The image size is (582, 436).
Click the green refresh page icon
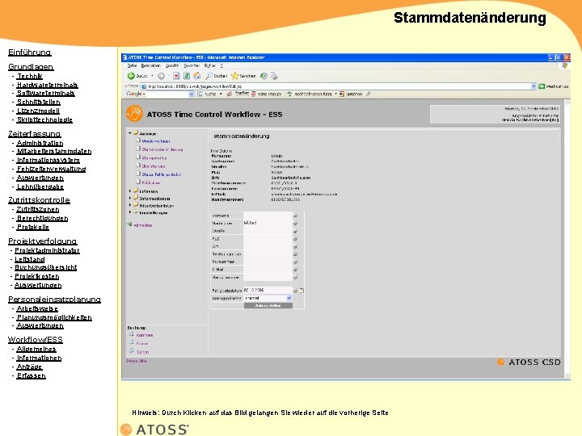pyautogui.click(x=187, y=76)
